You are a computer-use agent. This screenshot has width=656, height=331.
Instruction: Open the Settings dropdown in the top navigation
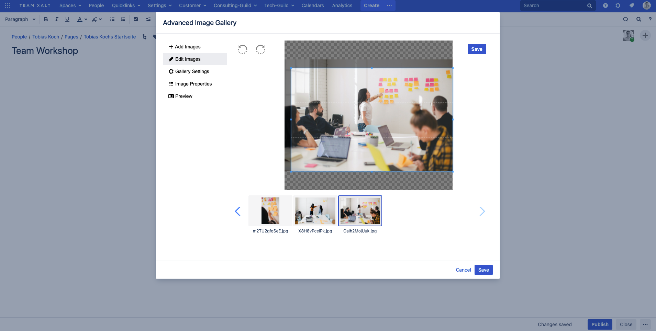pyautogui.click(x=159, y=5)
